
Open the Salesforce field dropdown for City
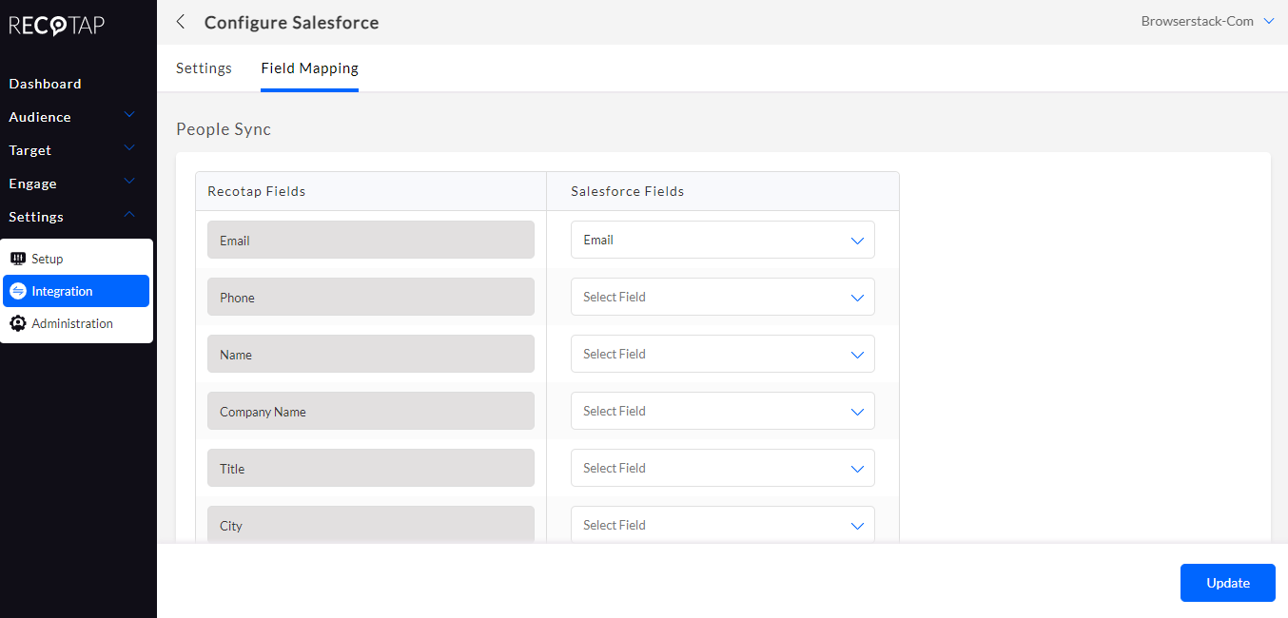tap(723, 524)
